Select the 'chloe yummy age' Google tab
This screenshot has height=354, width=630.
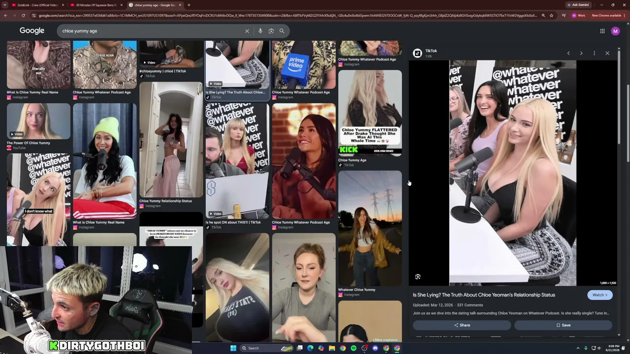155,5
